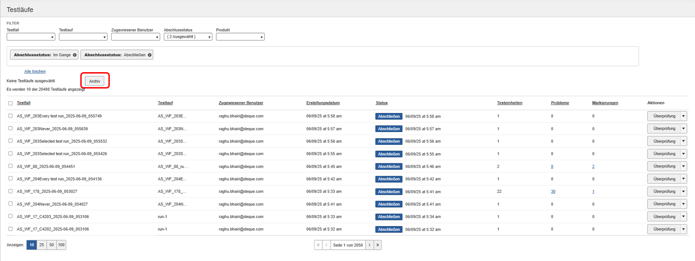Show 100 rows per page
The width and height of the screenshot is (695, 261).
pos(61,245)
